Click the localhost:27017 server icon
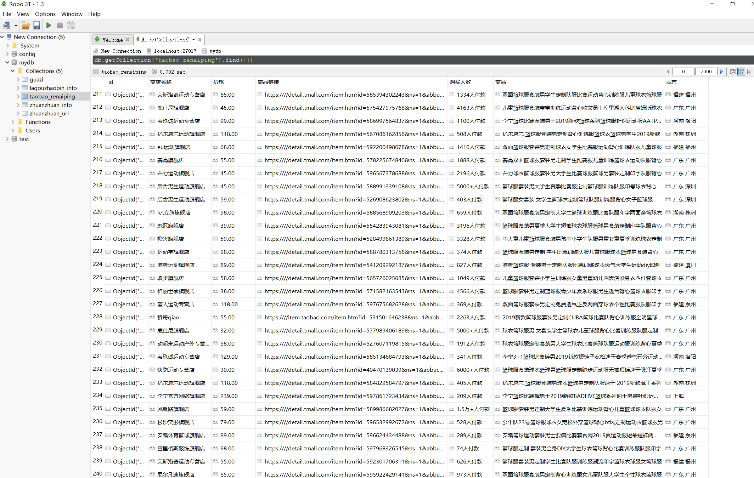The height and width of the screenshot is (478, 754). click(x=149, y=51)
